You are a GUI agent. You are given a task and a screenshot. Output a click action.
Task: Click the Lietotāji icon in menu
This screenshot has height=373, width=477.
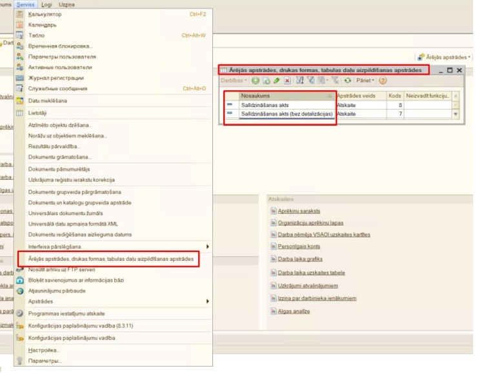pos(19,113)
